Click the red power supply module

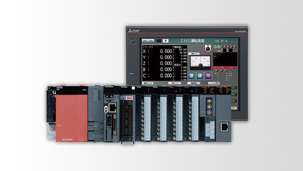pyautogui.click(x=72, y=114)
